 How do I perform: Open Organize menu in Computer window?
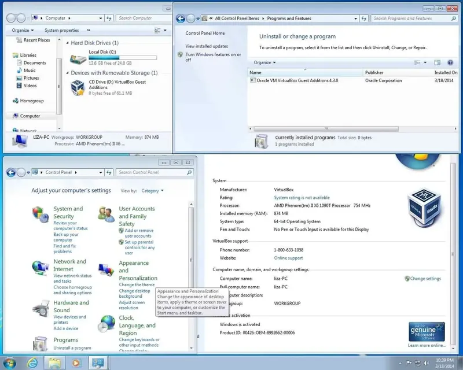23,31
